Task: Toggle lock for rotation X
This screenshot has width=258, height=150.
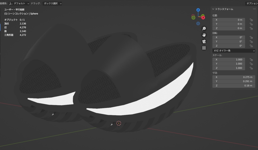Action: pos(251,37)
